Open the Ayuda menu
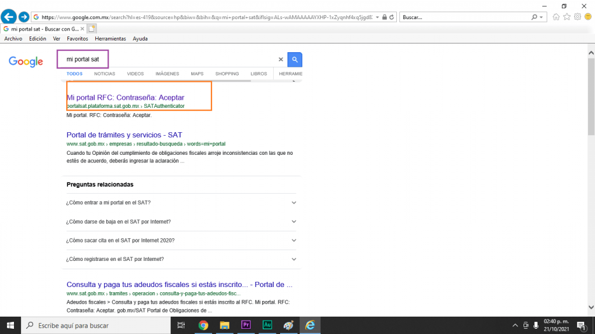 click(x=140, y=39)
